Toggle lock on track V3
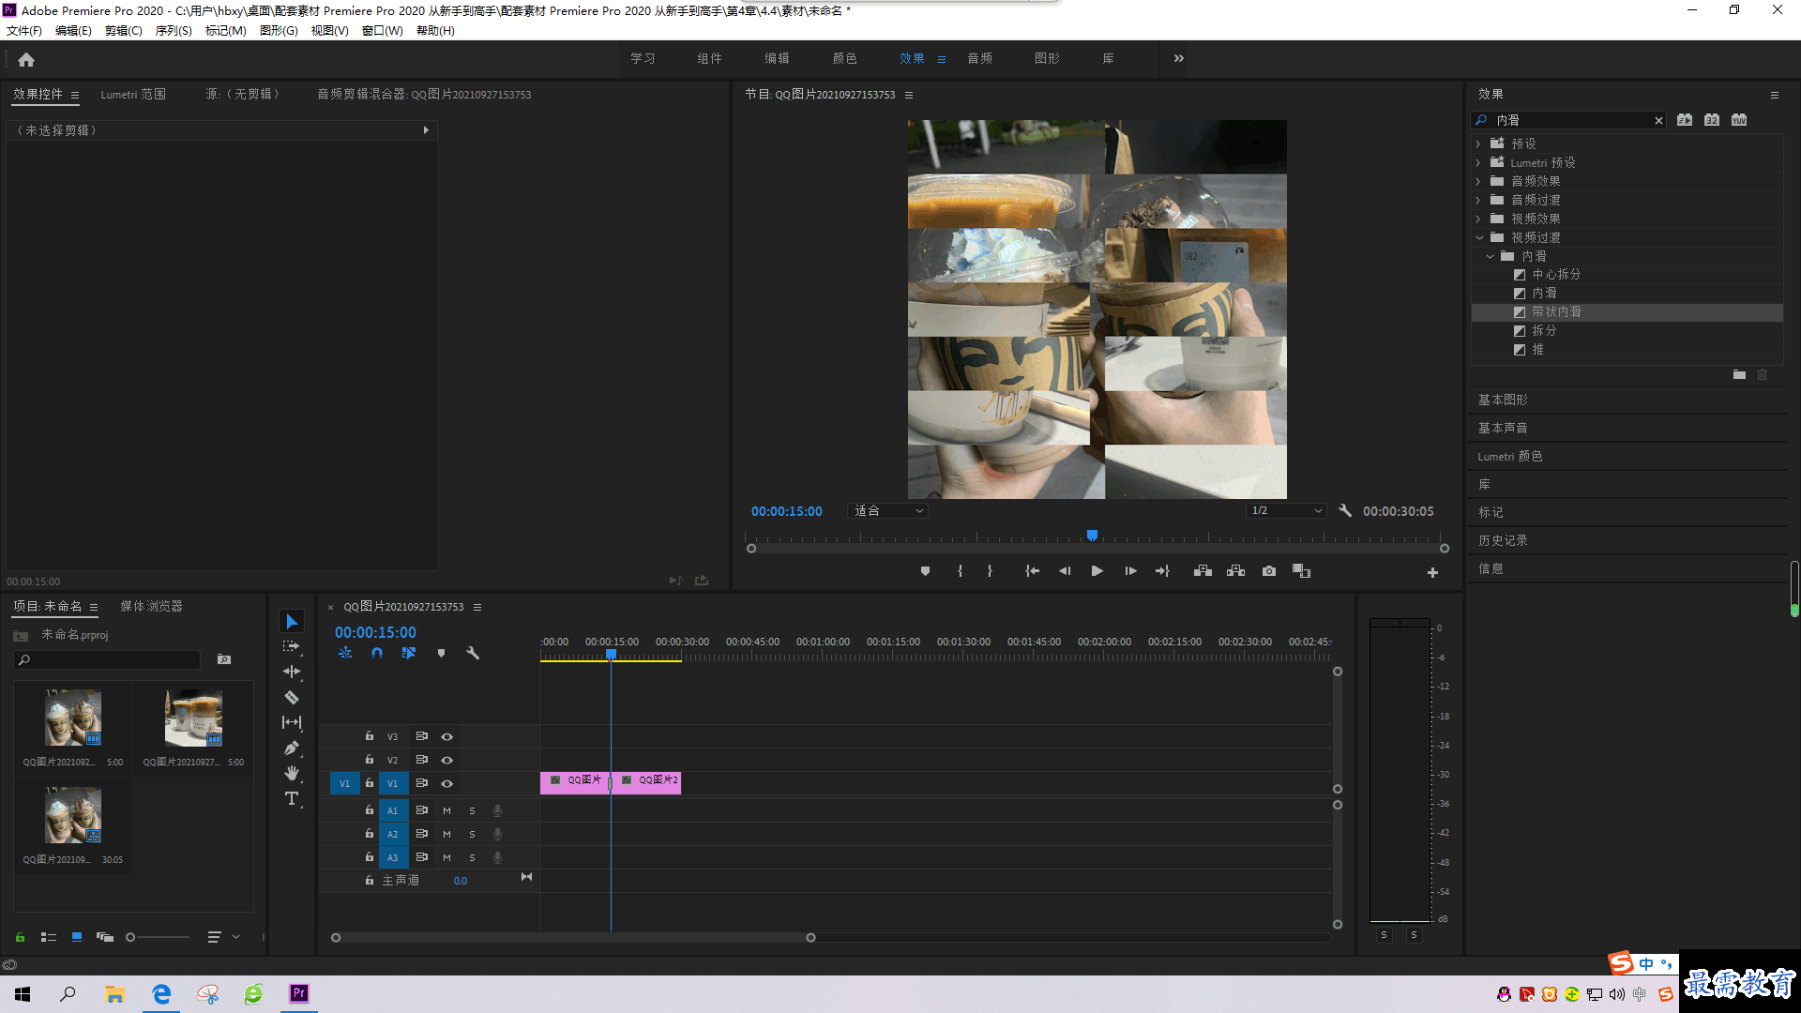This screenshot has height=1013, width=1801. click(x=369, y=736)
